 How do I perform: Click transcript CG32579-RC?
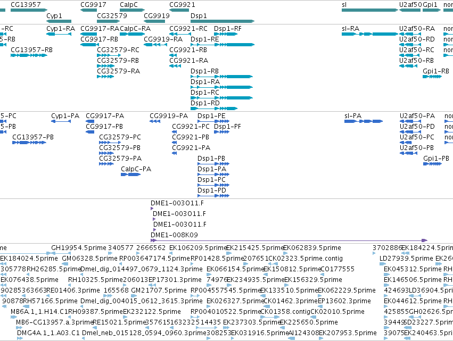109,55
